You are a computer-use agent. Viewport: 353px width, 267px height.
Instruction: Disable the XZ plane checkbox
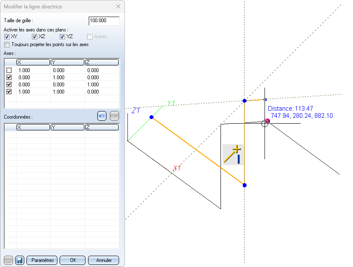click(35, 36)
